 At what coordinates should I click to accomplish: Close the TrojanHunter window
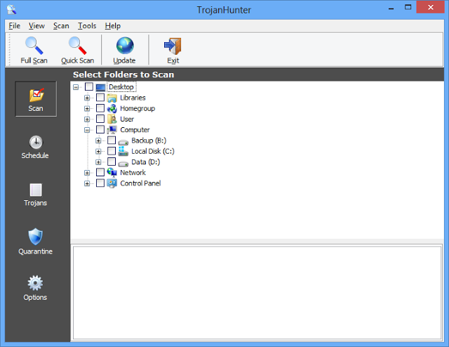click(x=430, y=8)
